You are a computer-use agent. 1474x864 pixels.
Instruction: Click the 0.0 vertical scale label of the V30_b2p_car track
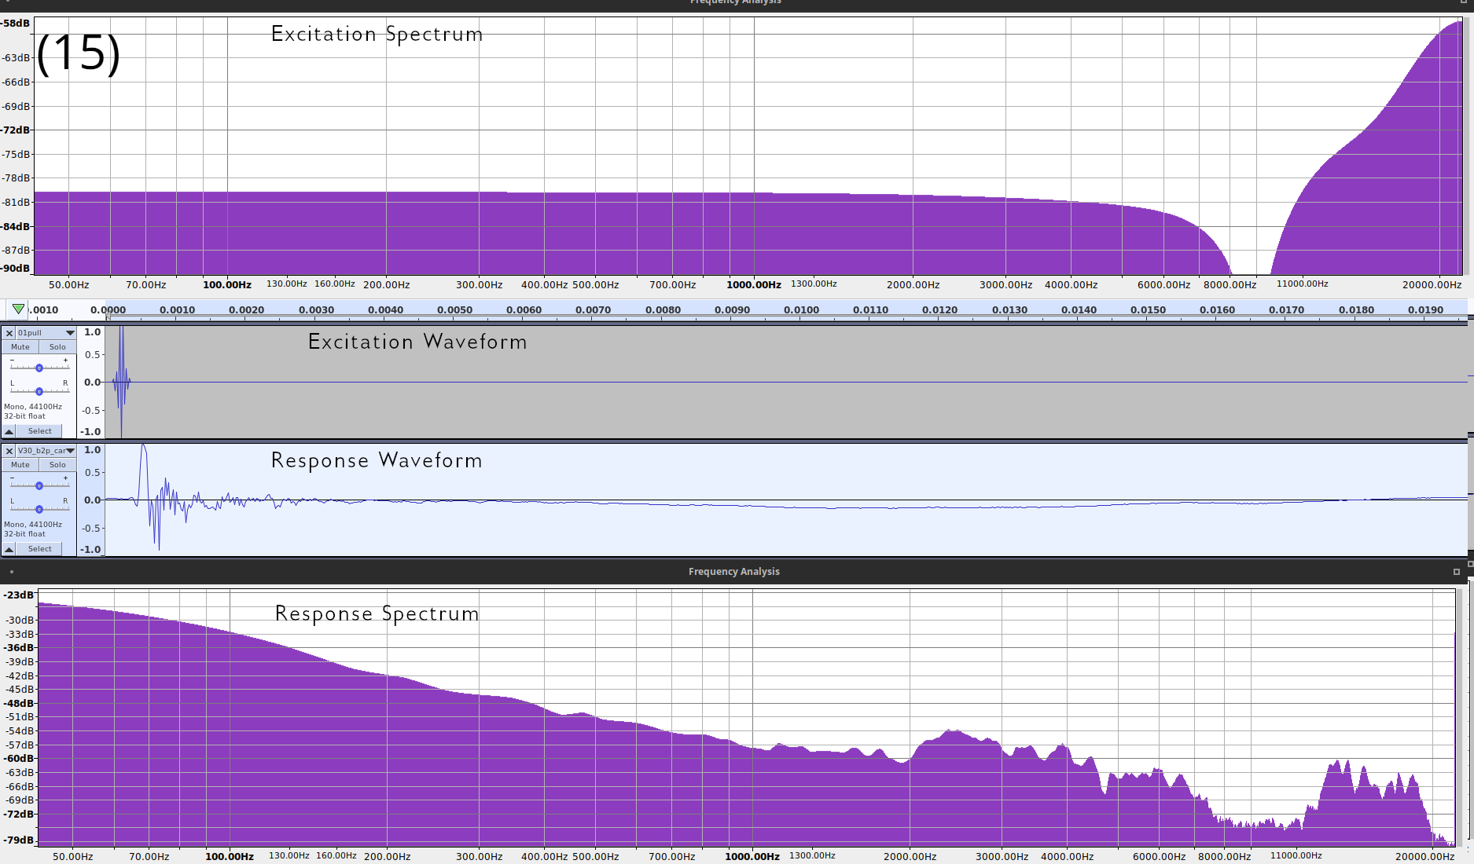93,500
